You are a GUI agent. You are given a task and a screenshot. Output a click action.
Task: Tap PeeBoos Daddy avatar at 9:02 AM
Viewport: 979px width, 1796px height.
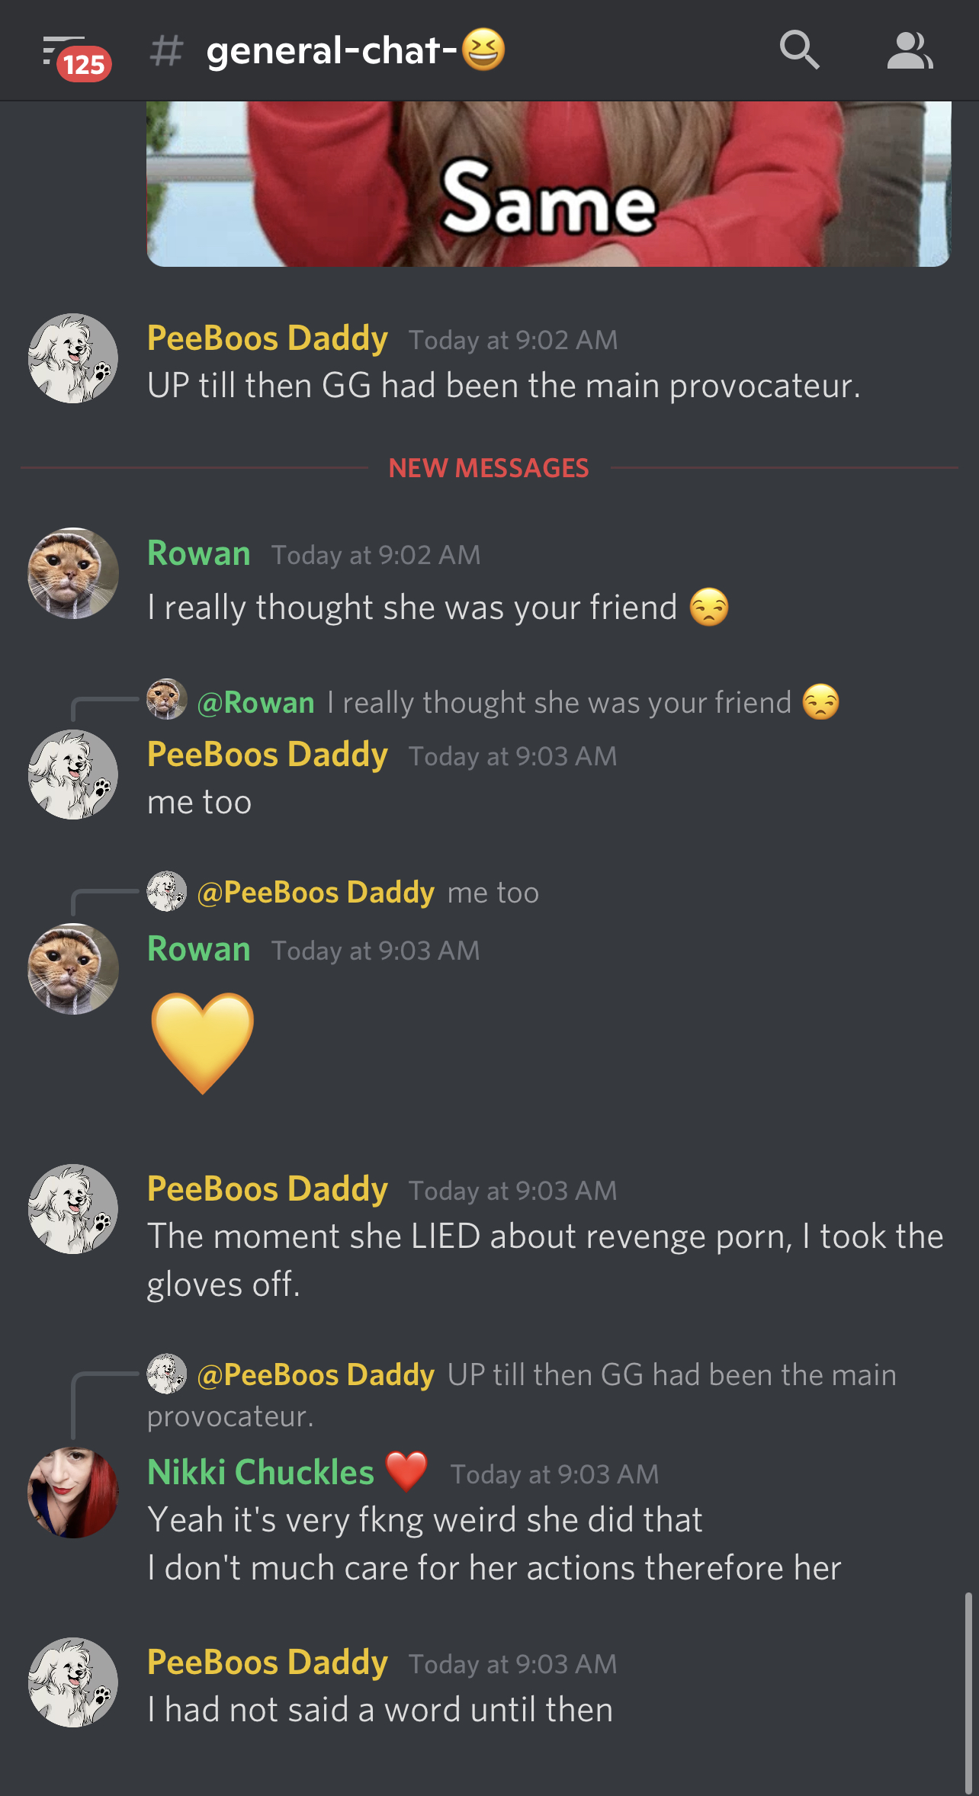[x=73, y=358]
